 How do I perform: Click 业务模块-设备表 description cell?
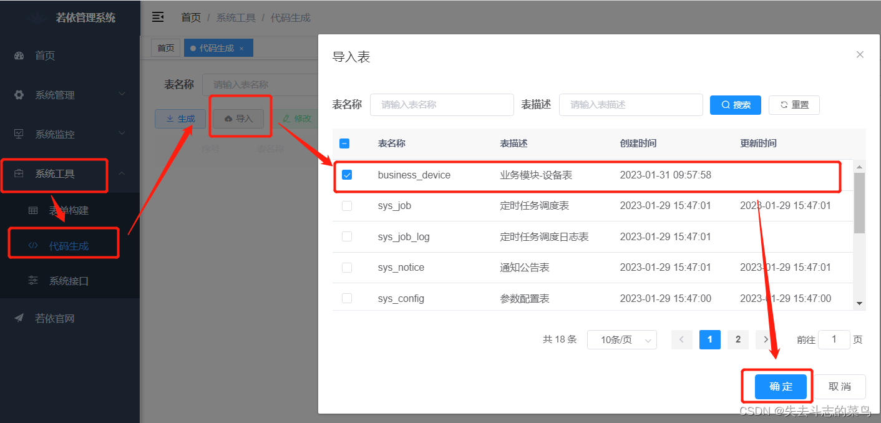(536, 175)
